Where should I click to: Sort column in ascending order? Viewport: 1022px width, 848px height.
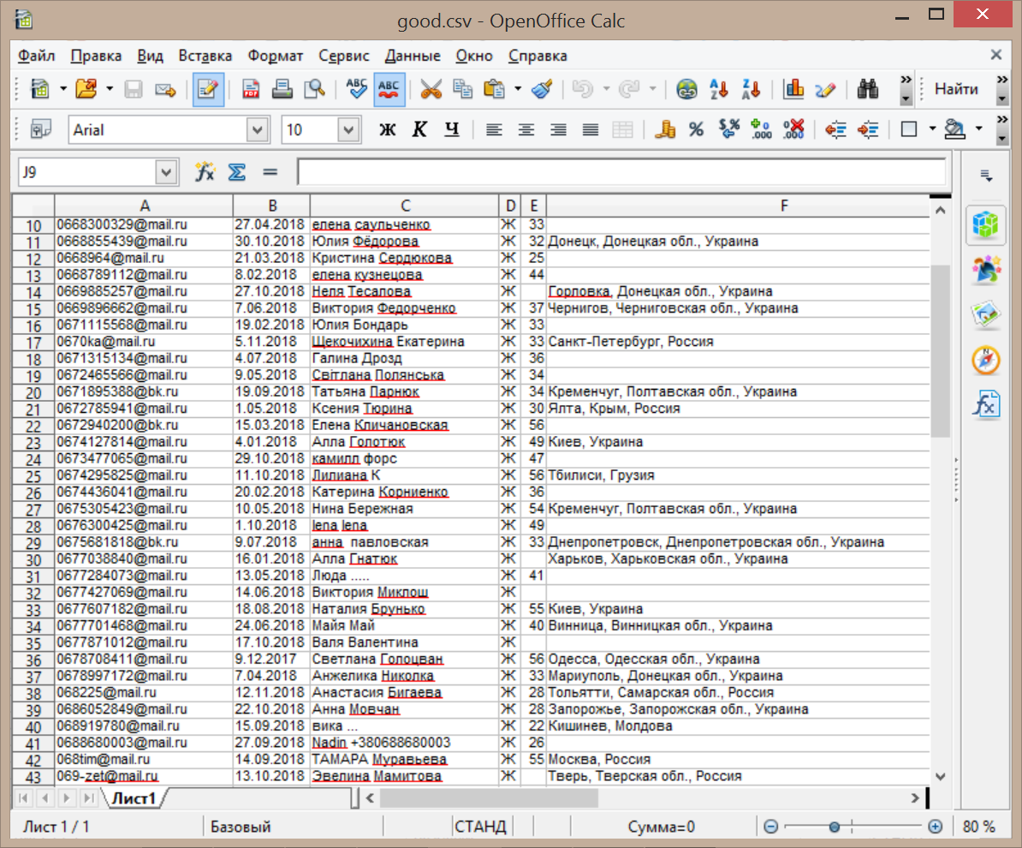coord(719,89)
